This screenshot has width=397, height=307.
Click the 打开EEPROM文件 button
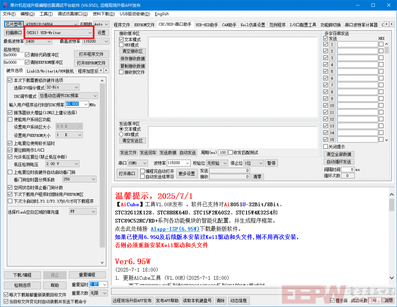pos(91,63)
